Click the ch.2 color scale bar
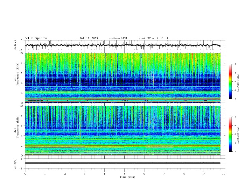Screen dimensions: 252x195 click(230, 134)
